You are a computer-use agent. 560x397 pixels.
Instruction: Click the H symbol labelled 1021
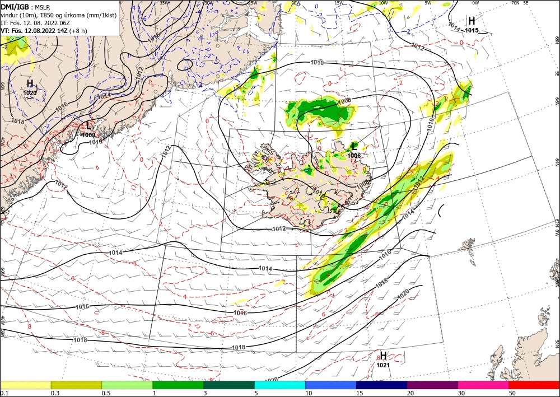point(383,356)
